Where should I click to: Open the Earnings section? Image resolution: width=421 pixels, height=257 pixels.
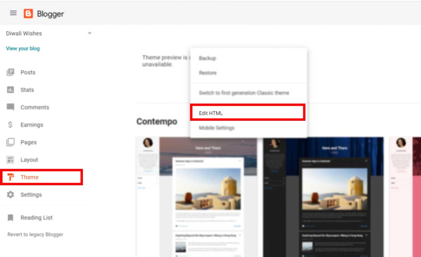pos(32,125)
